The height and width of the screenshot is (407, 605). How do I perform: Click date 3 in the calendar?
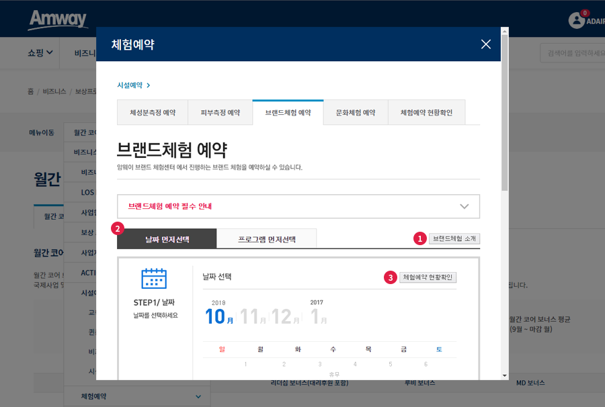click(x=320, y=364)
